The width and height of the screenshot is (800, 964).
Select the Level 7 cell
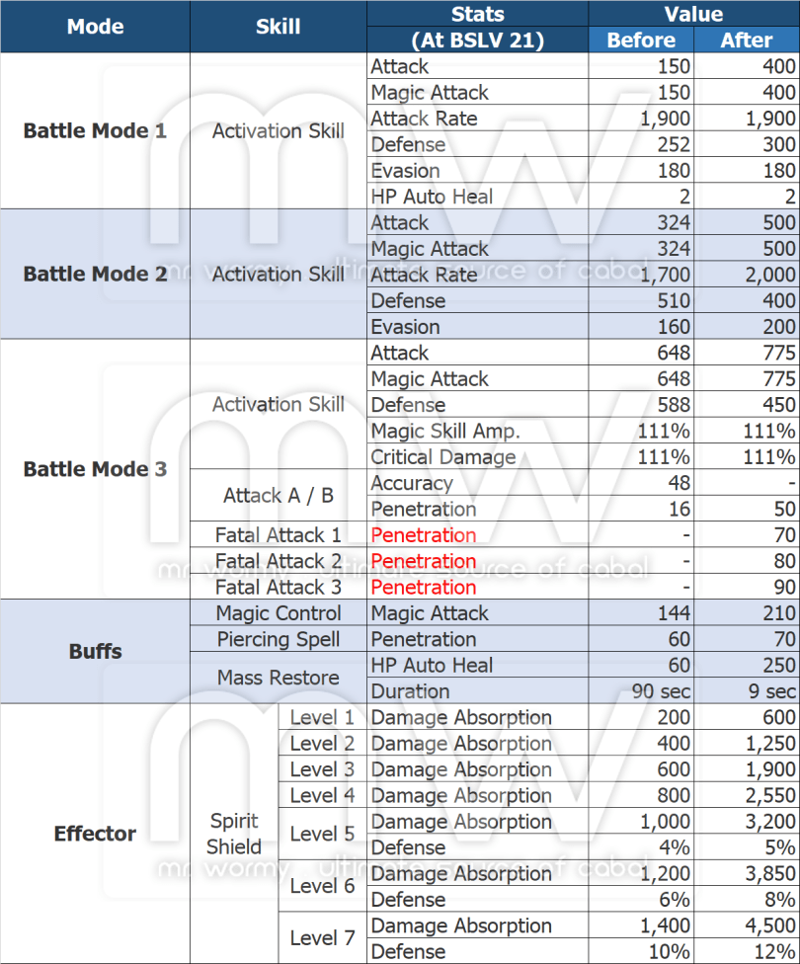coord(322,938)
